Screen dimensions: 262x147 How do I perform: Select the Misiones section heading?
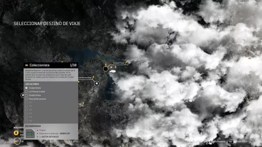[19, 128]
